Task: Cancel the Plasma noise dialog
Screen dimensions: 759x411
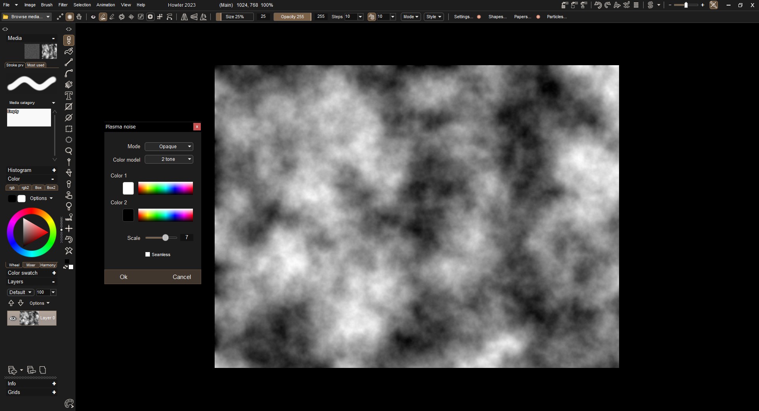Action: point(181,277)
